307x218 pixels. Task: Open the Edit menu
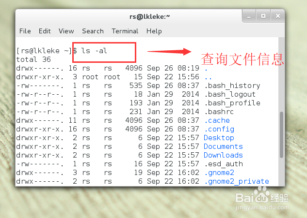45,31
